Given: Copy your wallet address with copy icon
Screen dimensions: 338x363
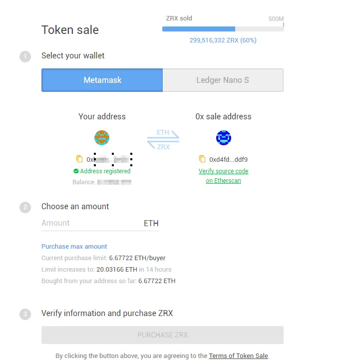Looking at the screenshot, I should click(79, 159).
